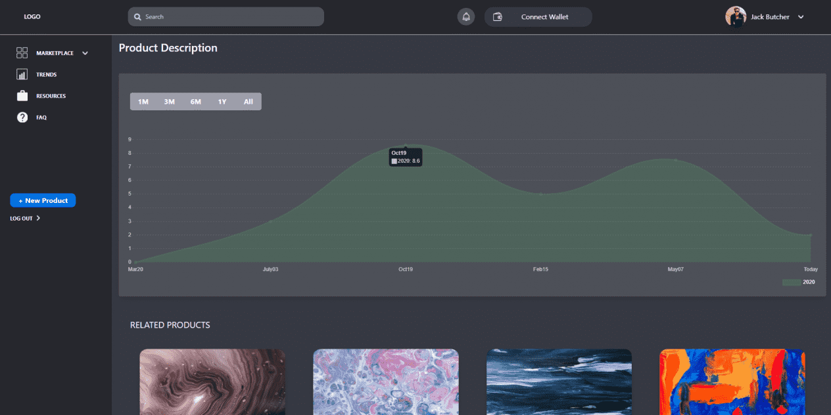The height and width of the screenshot is (415, 831).
Task: Click the + New Product button
Action: click(x=43, y=200)
